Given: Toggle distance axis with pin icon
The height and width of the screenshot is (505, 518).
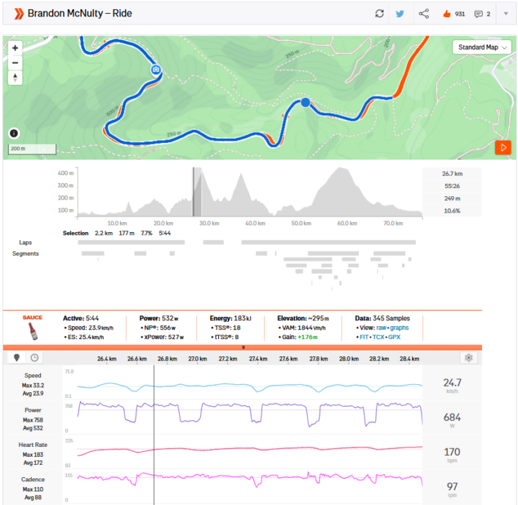Looking at the screenshot, I should [x=17, y=358].
